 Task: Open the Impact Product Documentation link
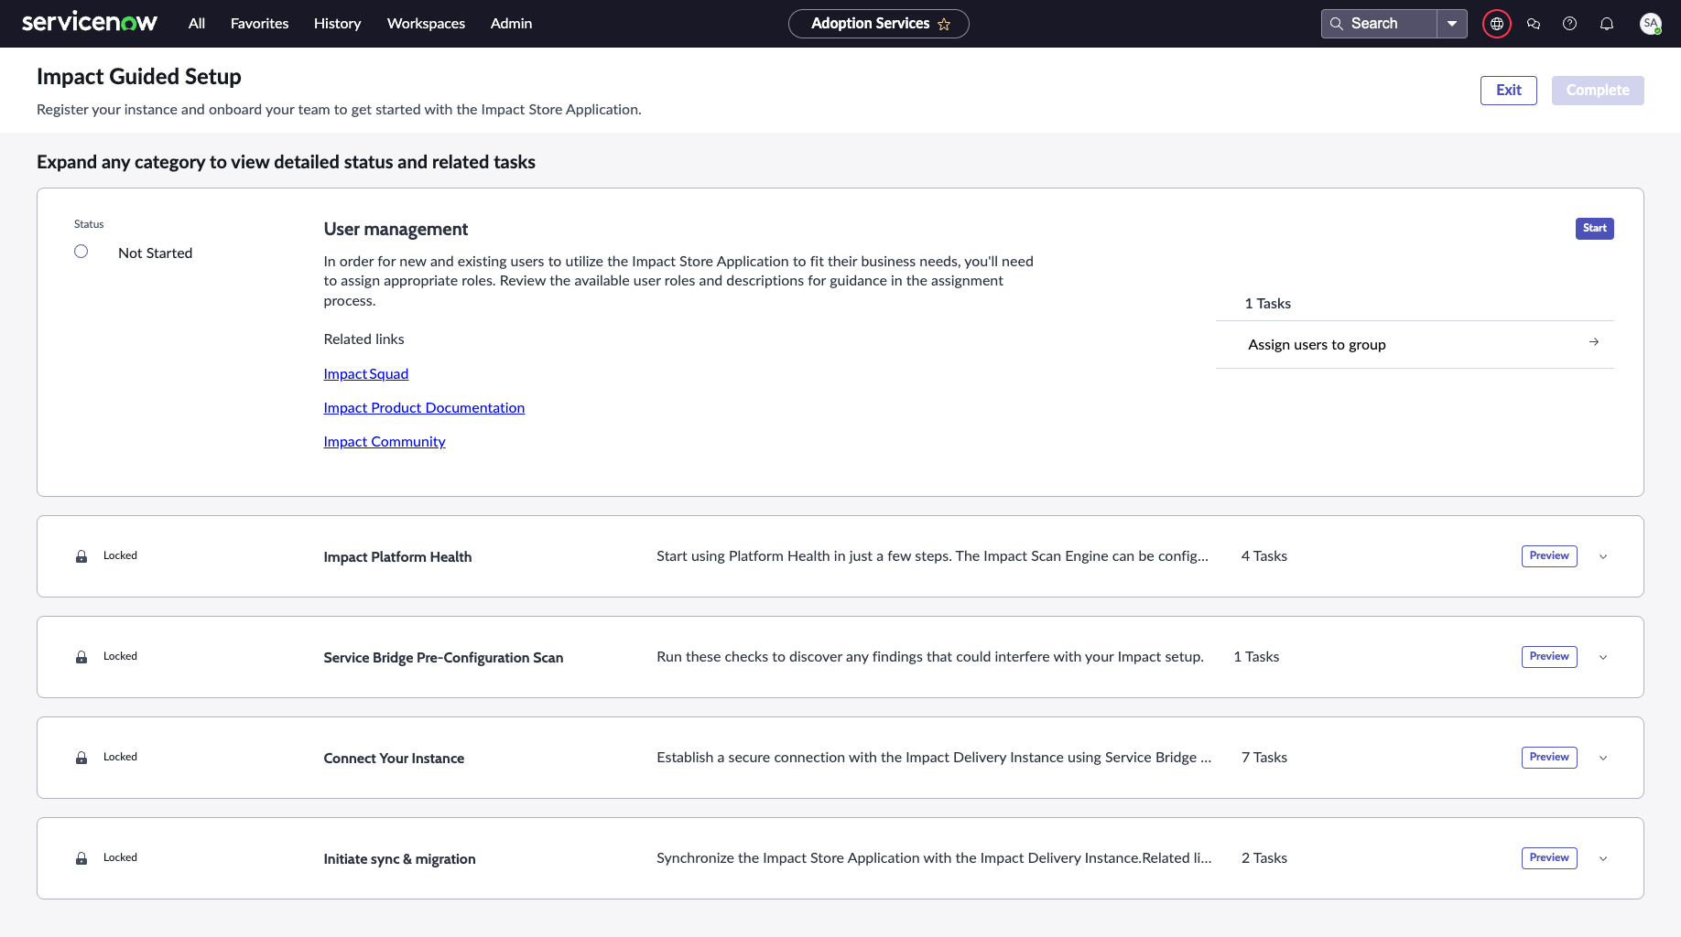coord(424,408)
